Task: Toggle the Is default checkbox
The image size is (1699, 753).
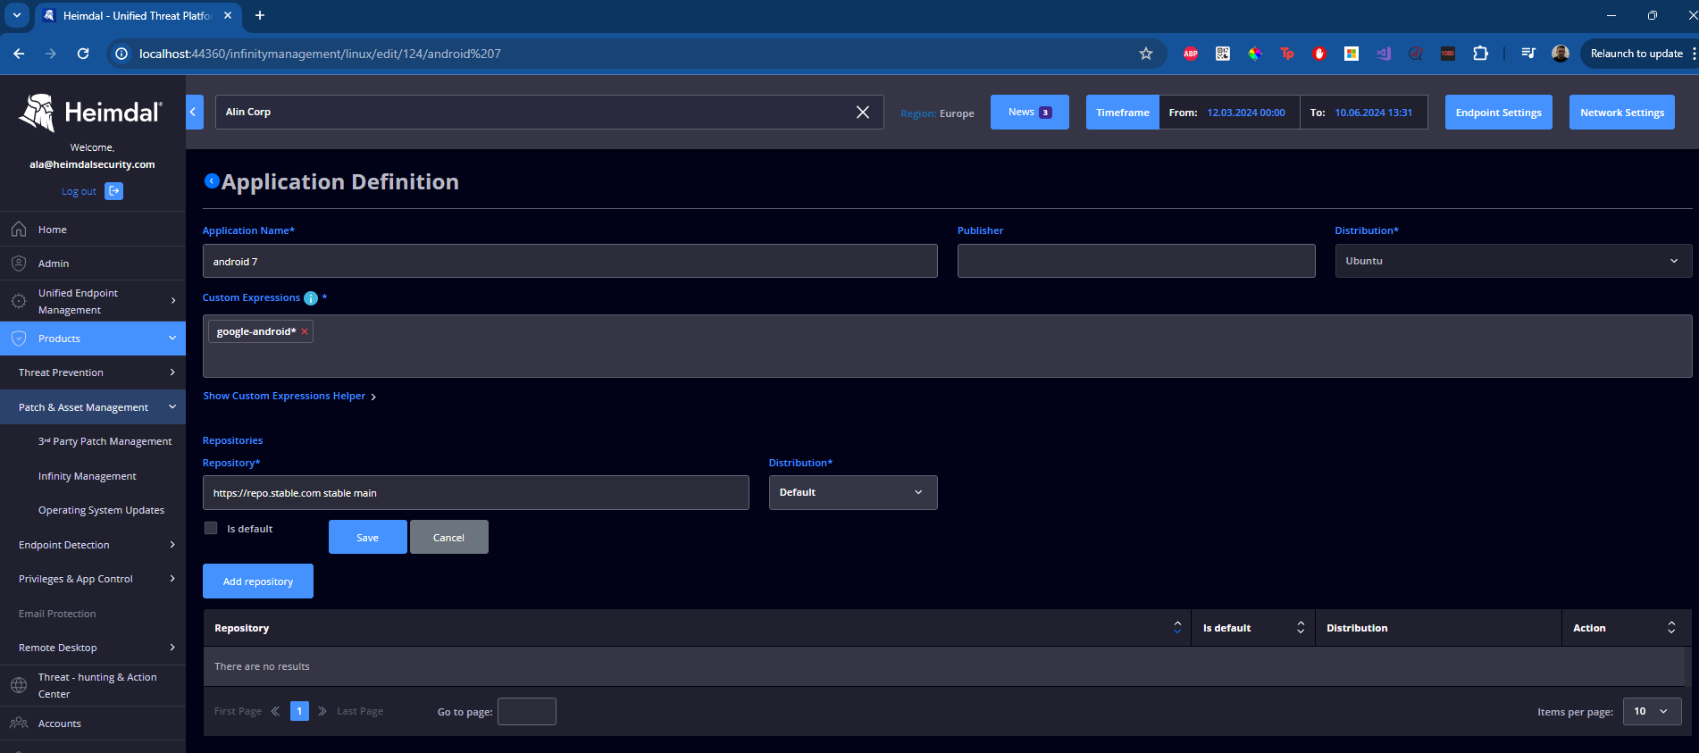Action: [211, 528]
